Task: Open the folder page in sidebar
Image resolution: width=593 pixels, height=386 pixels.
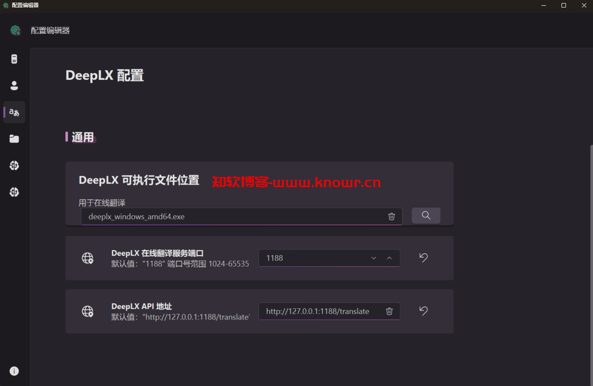Action: coord(14,139)
